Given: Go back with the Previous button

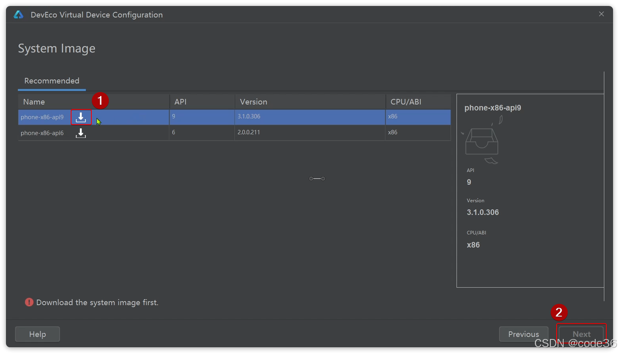Looking at the screenshot, I should coord(523,334).
